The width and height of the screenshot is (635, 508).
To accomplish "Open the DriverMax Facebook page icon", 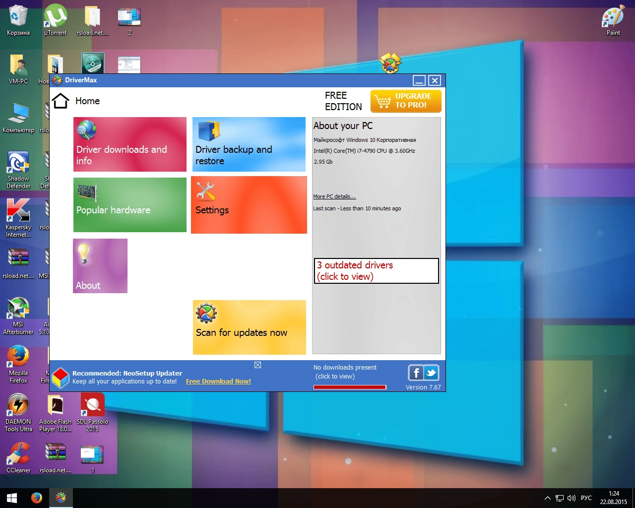I will pos(416,373).
